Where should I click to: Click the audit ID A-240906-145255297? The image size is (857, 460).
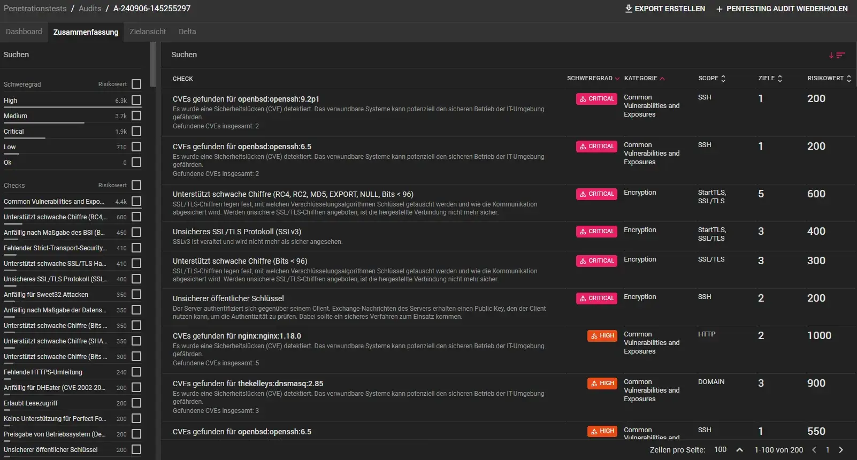(x=152, y=9)
